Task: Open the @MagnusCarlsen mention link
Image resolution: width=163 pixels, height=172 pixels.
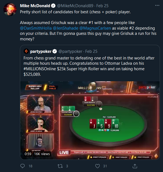Action: 95,28
